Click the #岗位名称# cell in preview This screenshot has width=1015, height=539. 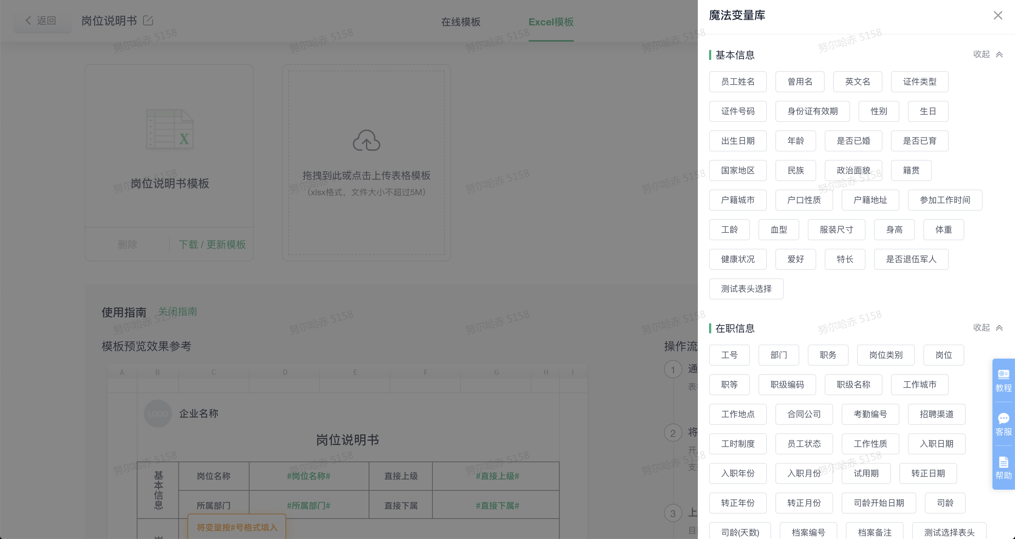coord(308,476)
